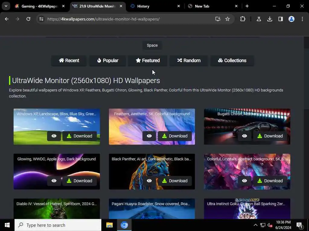Click the install app icon in address bar

click(x=218, y=19)
